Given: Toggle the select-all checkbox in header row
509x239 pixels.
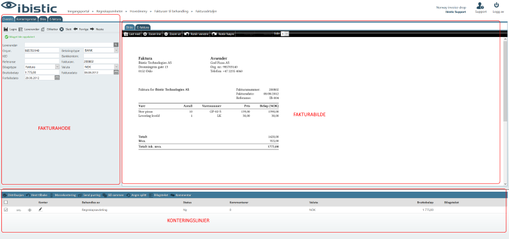Looking at the screenshot, I should pos(6,203).
